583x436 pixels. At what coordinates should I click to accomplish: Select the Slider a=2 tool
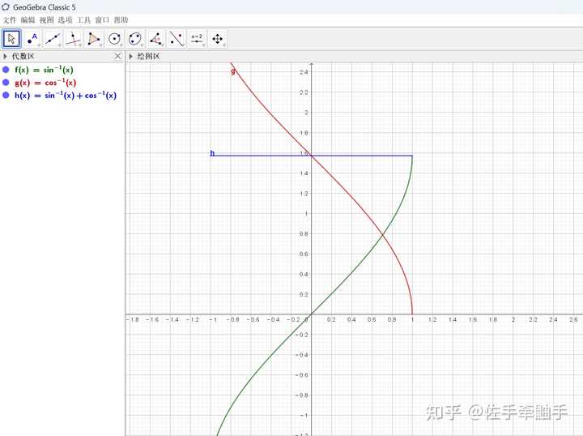pyautogui.click(x=197, y=39)
